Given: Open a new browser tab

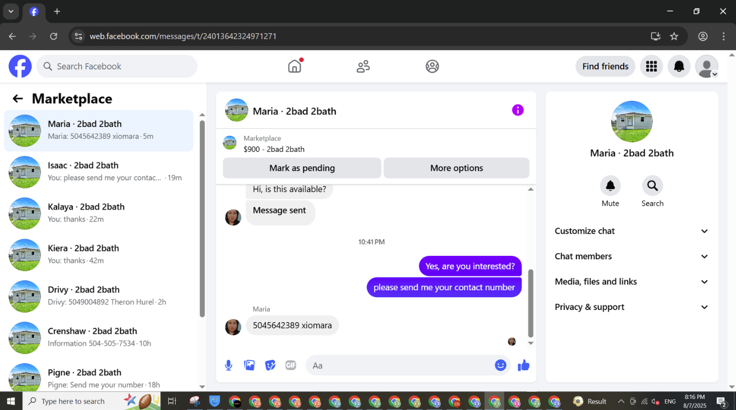Looking at the screenshot, I should click(57, 11).
